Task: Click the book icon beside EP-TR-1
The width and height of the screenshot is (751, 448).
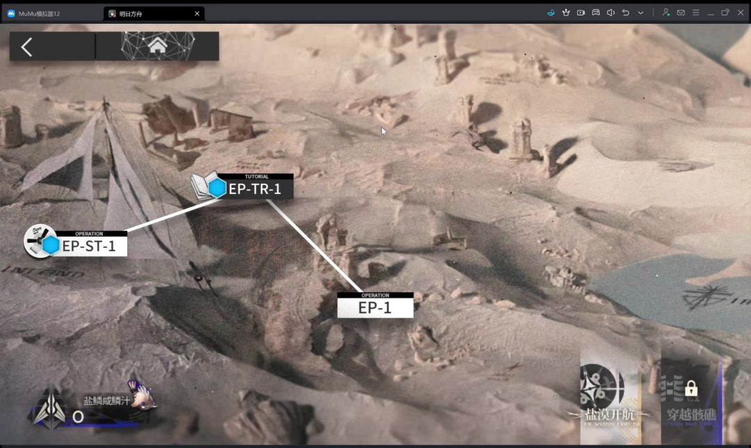Action: pos(203,186)
